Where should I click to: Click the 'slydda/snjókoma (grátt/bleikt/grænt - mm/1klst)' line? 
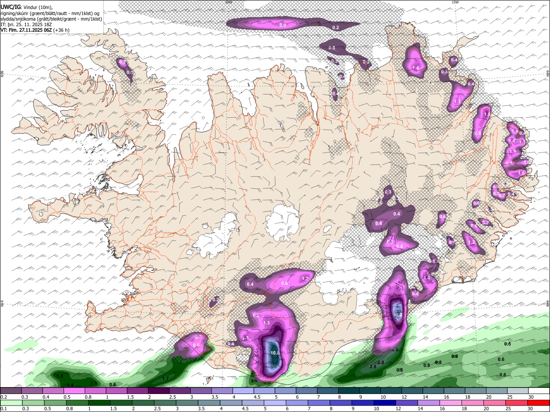[51, 19]
